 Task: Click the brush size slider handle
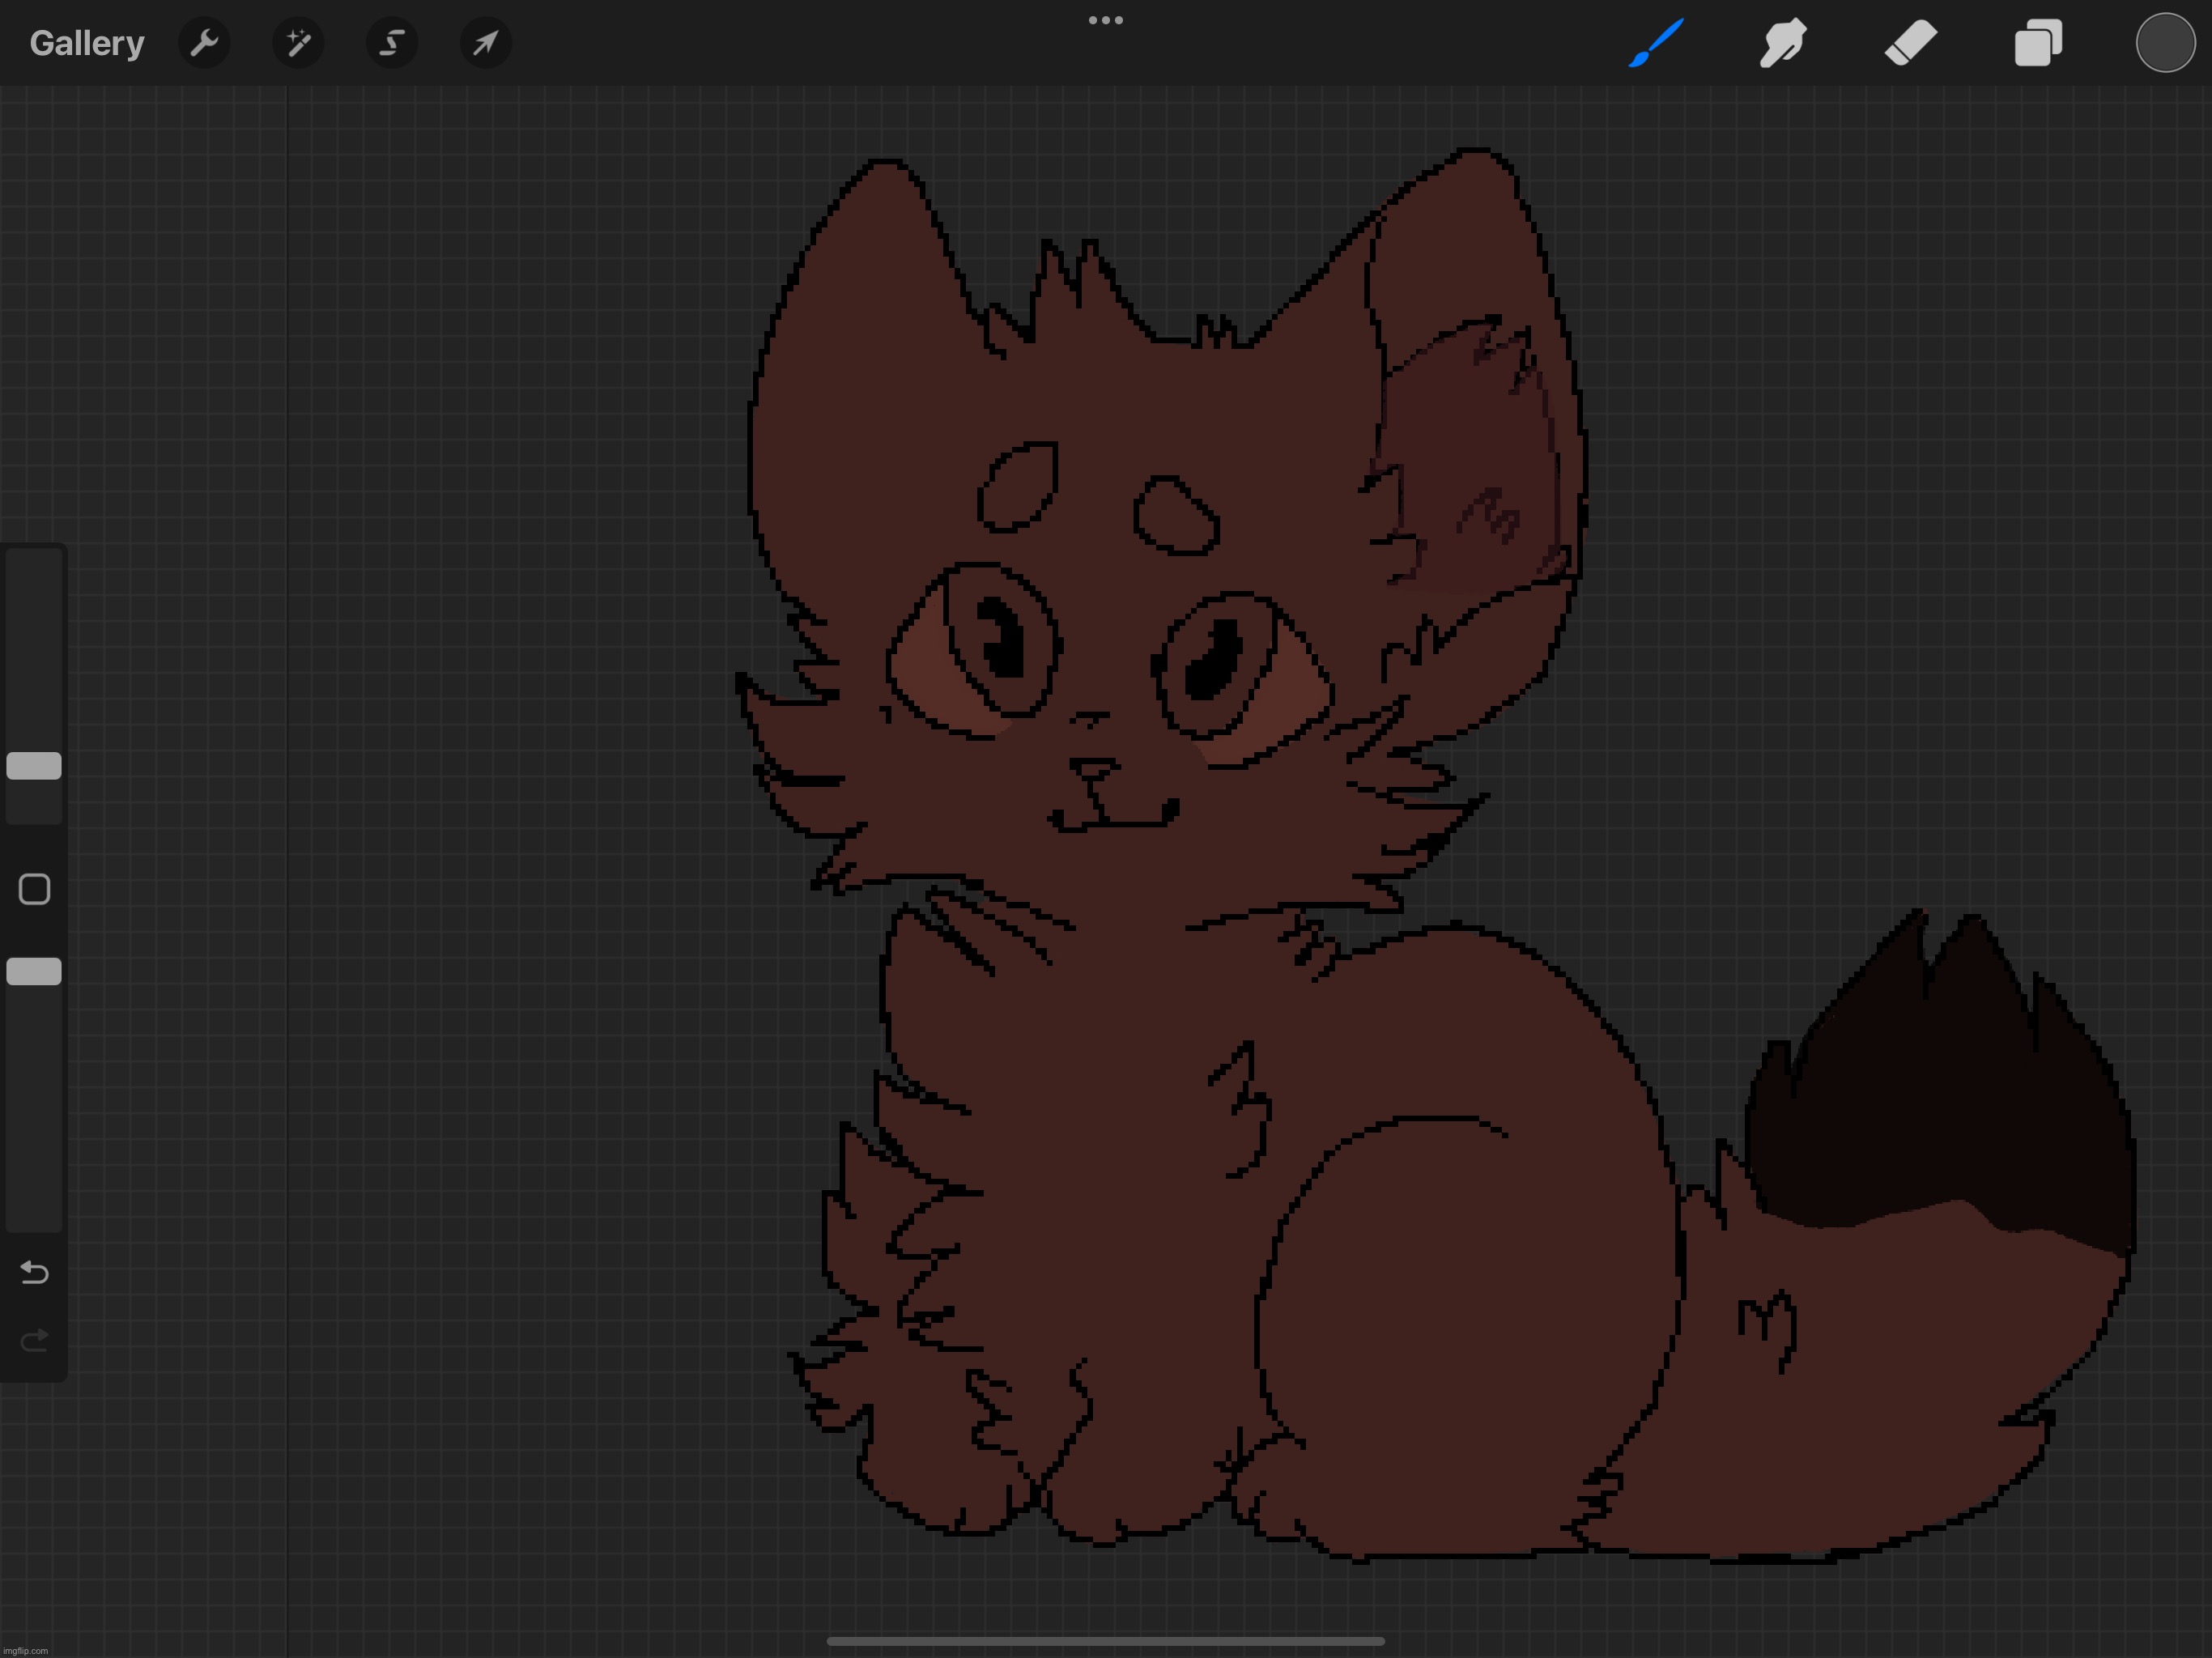click(x=34, y=766)
